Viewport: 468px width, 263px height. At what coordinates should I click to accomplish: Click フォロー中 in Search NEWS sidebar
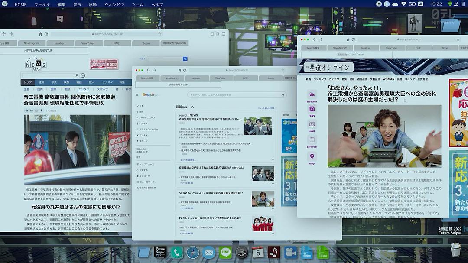[x=143, y=176]
